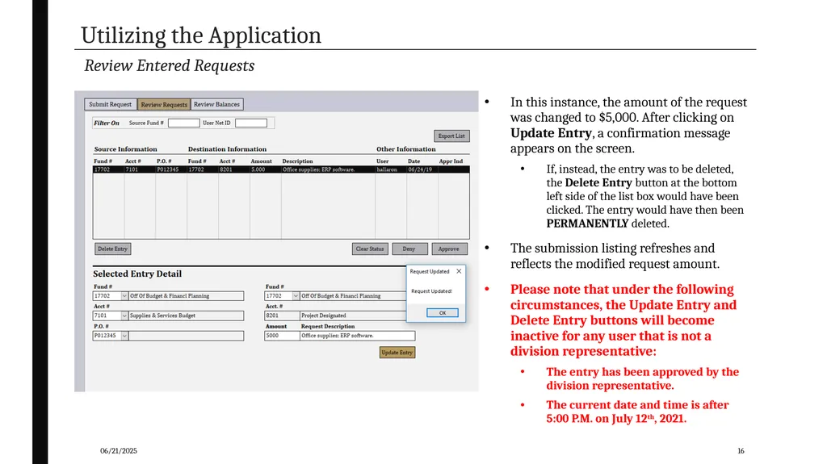Click the Update Entry button
This screenshot has width=827, height=464.
coord(397,352)
